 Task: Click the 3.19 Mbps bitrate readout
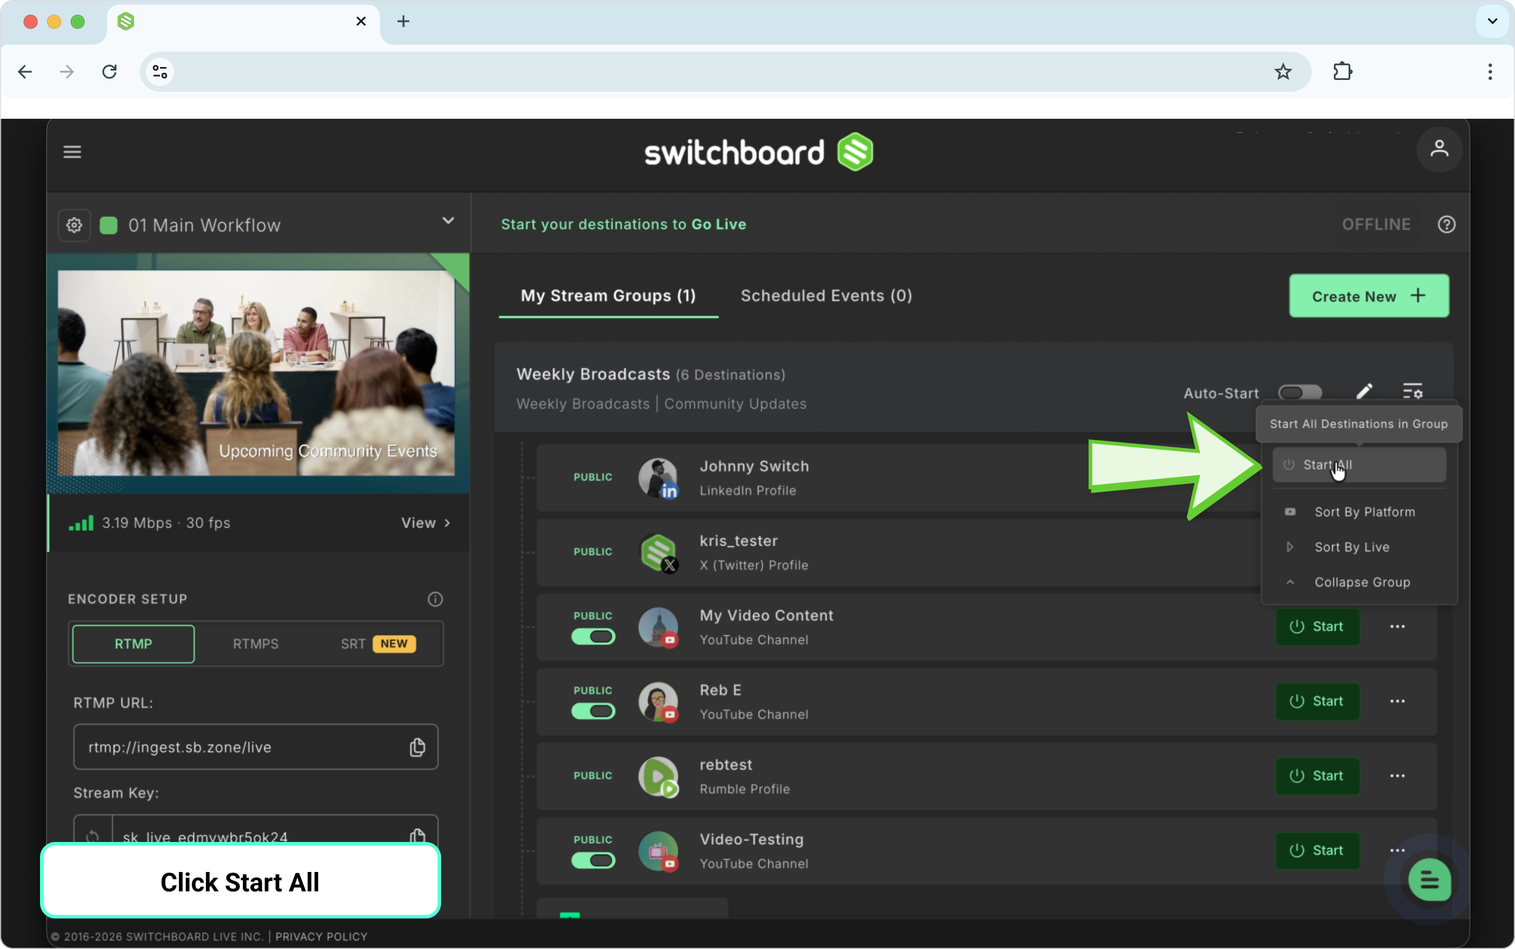point(137,523)
